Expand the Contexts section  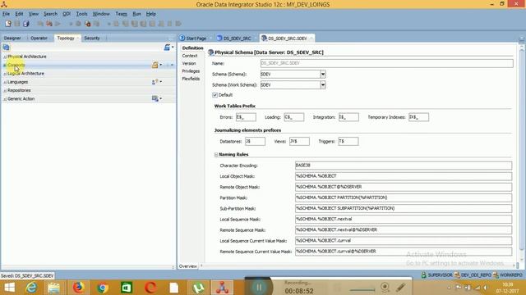click(x=5, y=66)
